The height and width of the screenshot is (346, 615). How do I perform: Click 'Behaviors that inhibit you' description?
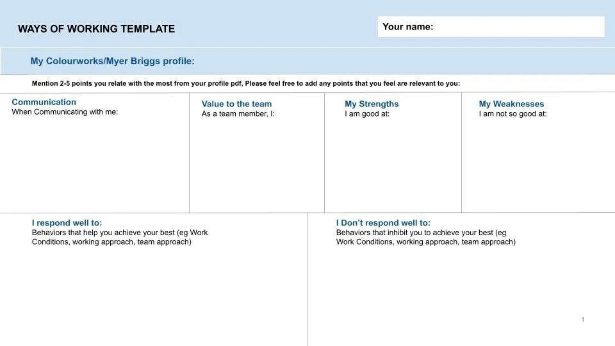pos(425,237)
